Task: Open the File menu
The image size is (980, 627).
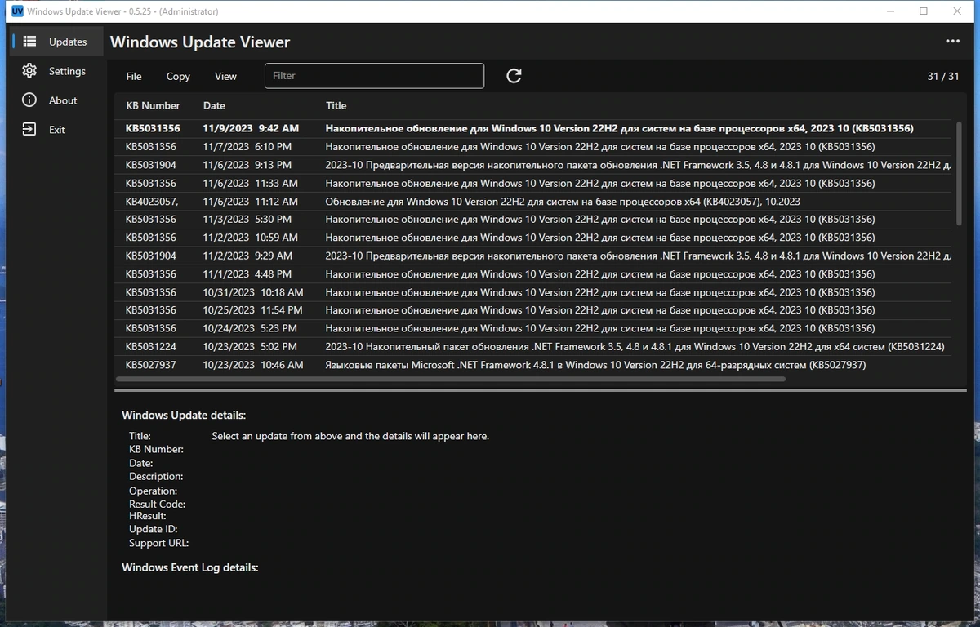Action: 134,76
